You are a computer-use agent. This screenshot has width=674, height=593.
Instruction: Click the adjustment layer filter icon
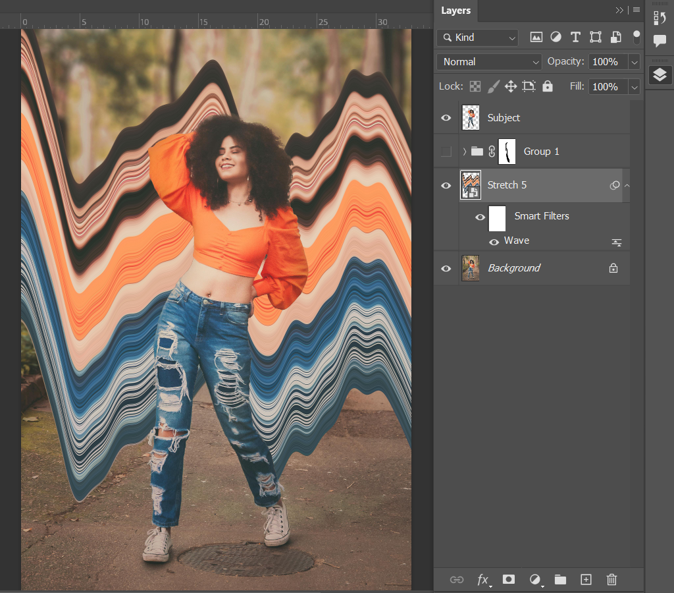556,38
